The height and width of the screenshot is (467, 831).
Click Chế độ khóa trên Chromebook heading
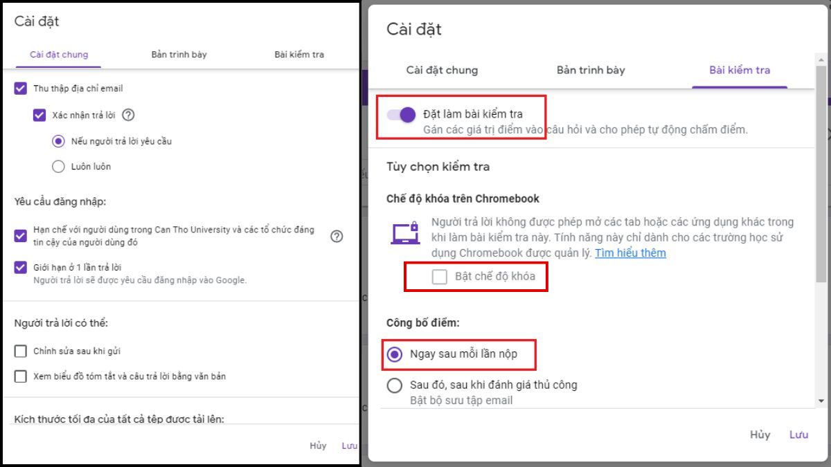(x=463, y=199)
